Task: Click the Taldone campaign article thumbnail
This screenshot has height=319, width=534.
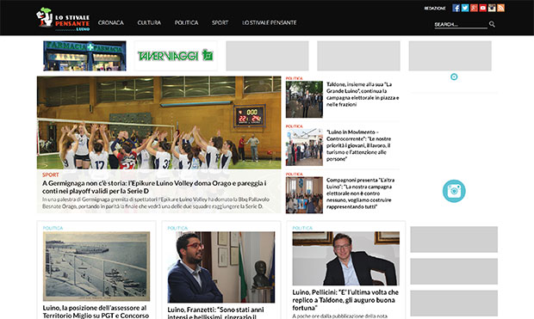Action: (304, 99)
